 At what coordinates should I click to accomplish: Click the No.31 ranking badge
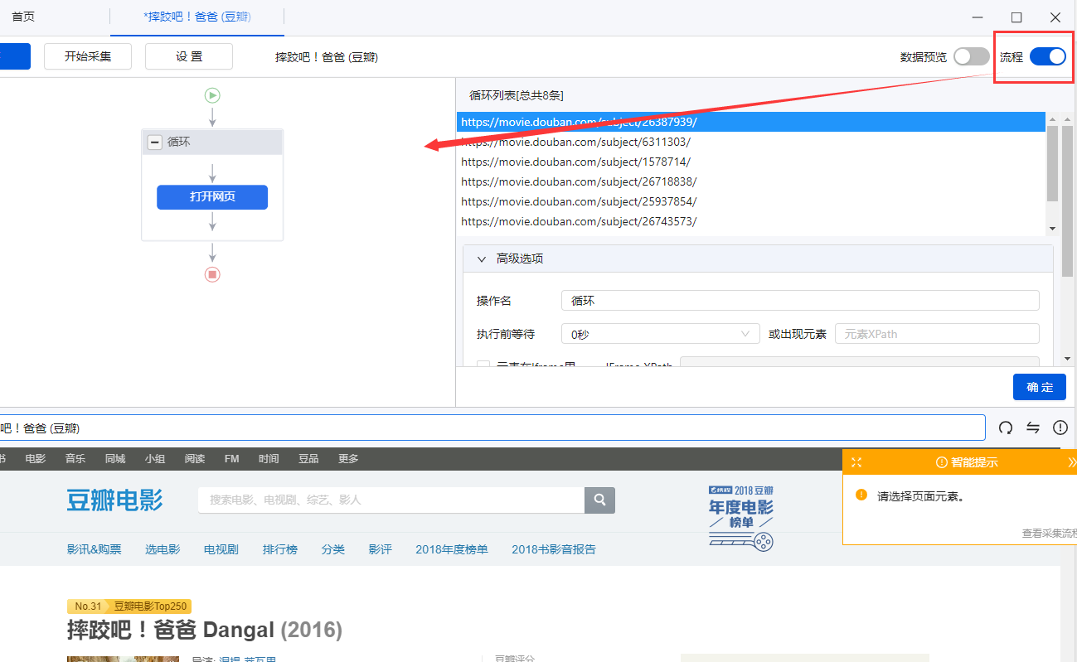[88, 606]
